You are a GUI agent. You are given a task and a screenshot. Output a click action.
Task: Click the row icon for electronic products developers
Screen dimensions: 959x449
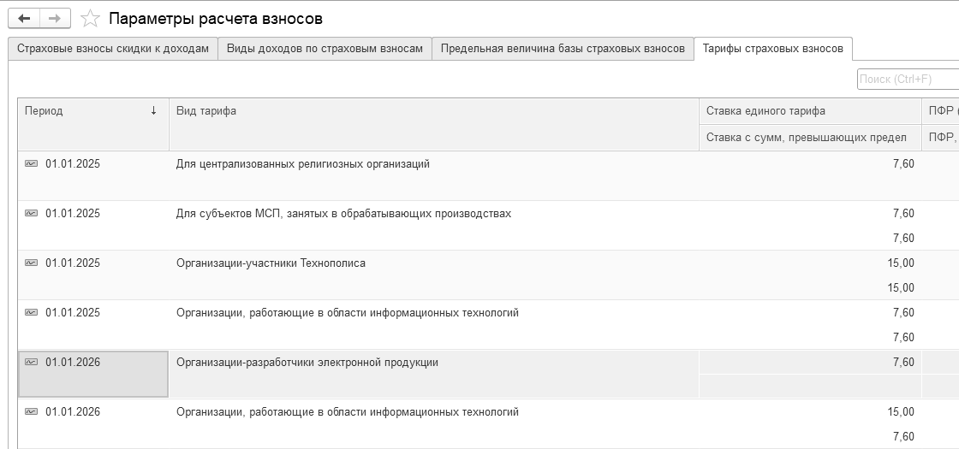[x=32, y=363]
